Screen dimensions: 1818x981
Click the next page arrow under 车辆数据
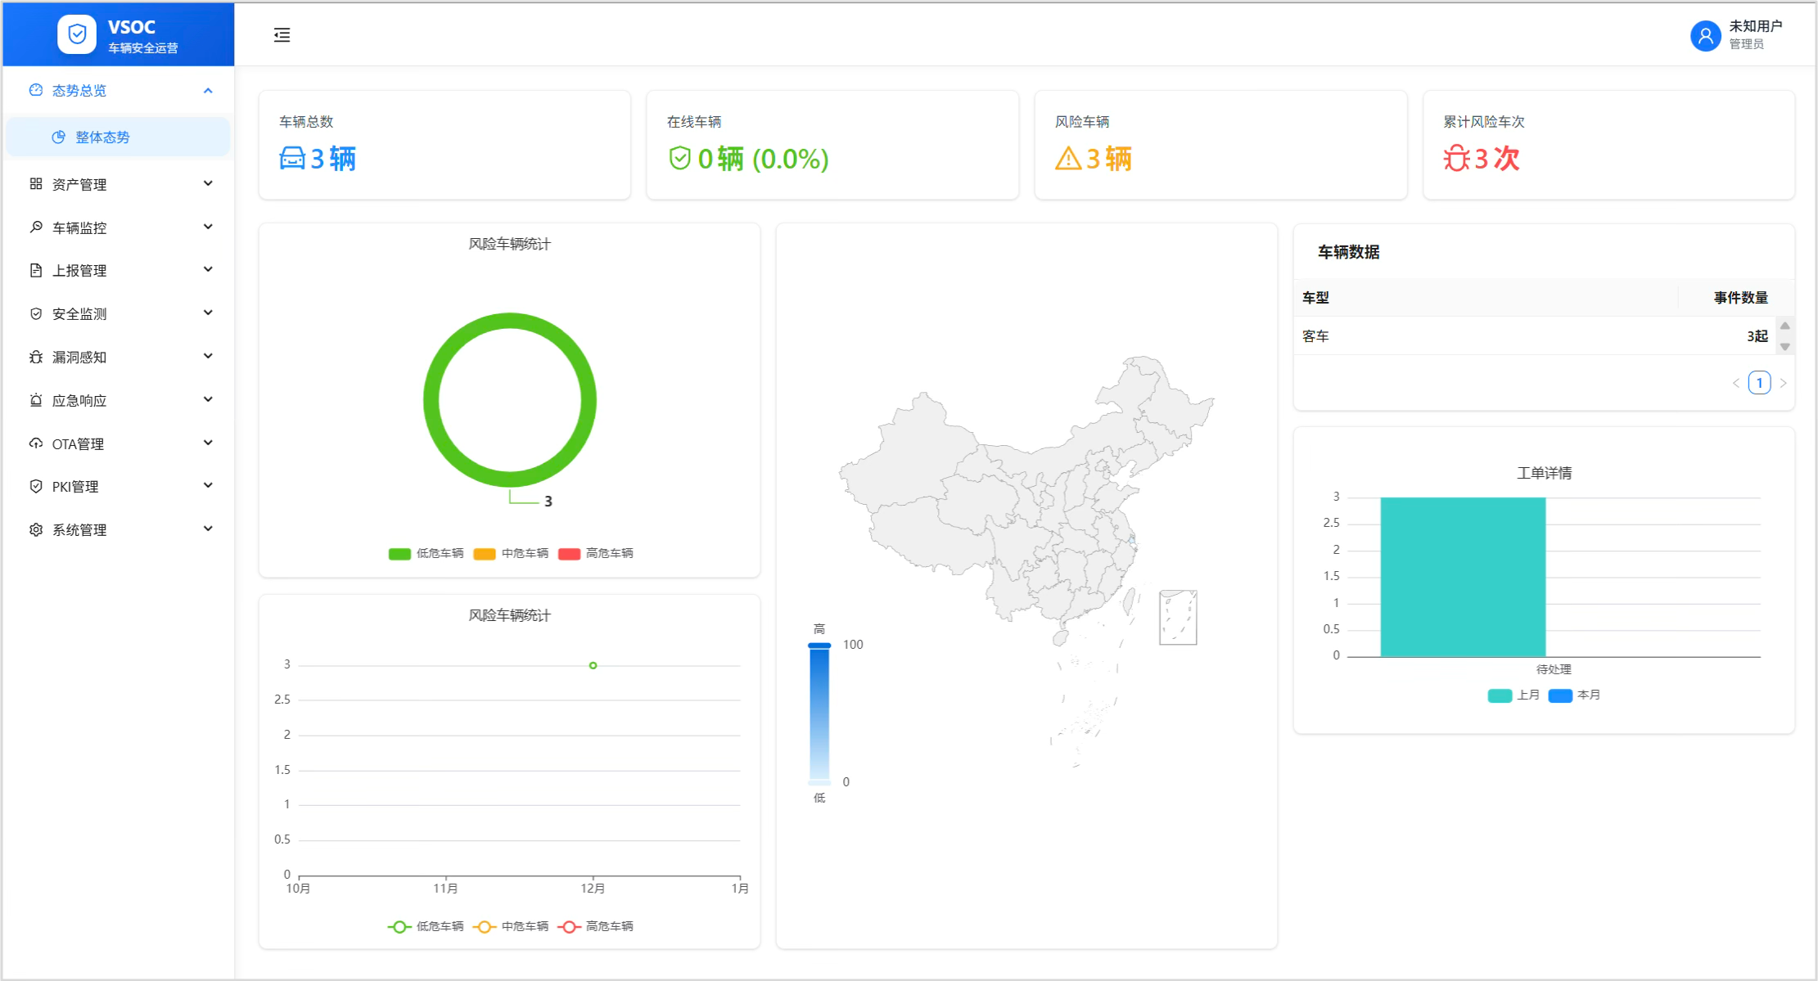[1784, 382]
